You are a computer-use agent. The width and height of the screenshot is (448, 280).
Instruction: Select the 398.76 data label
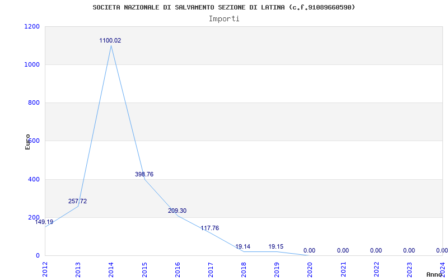pos(144,174)
